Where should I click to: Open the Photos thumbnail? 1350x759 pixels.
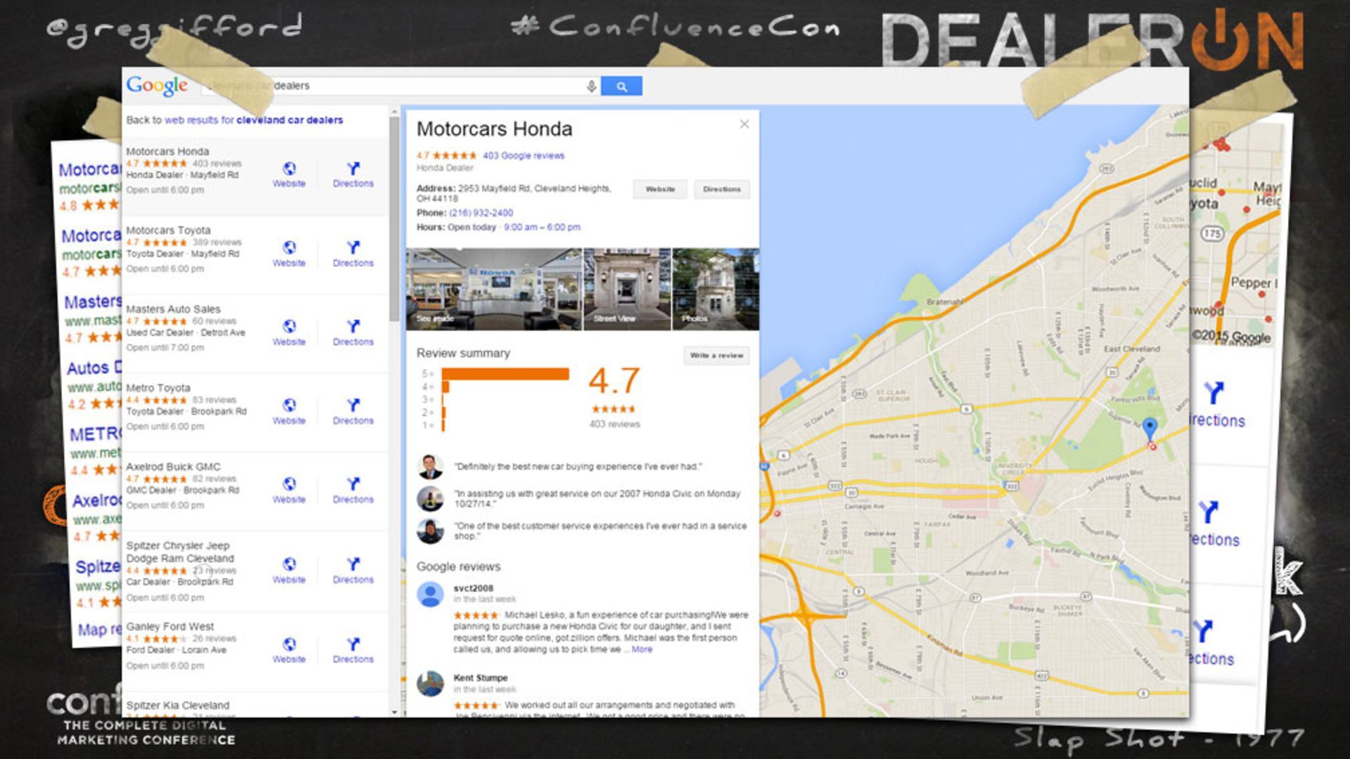(716, 289)
